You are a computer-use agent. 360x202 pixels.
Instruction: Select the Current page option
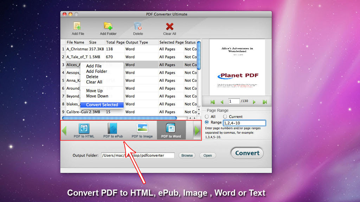click(226, 116)
